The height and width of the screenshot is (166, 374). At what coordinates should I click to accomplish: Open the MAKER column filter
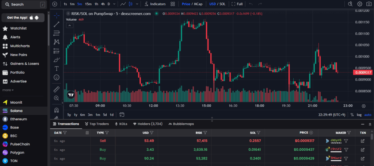coord(349,133)
